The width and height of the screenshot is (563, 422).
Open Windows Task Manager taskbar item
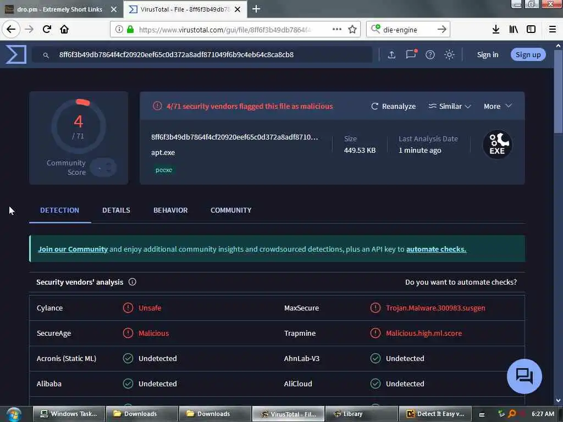click(x=69, y=414)
